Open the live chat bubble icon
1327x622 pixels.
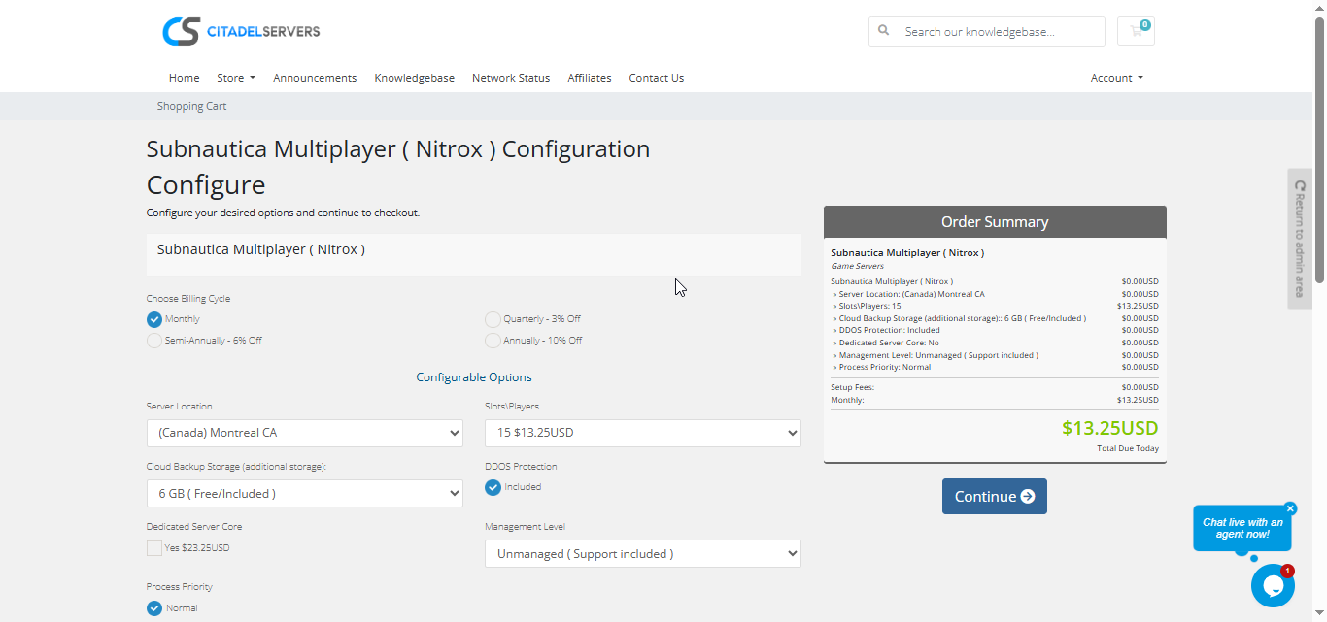[x=1273, y=585]
